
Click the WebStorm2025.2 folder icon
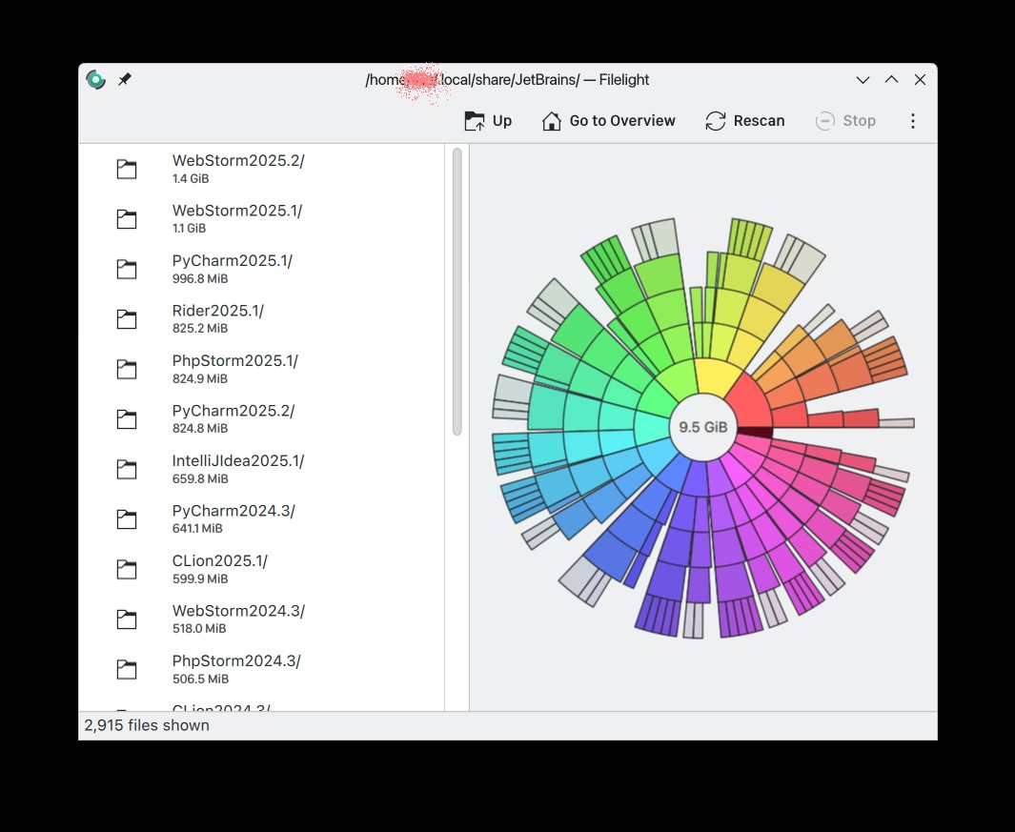[x=127, y=170]
